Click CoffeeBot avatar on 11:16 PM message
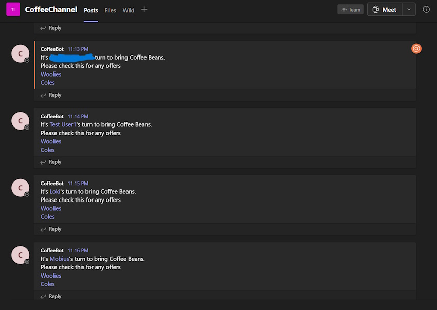 (x=21, y=255)
